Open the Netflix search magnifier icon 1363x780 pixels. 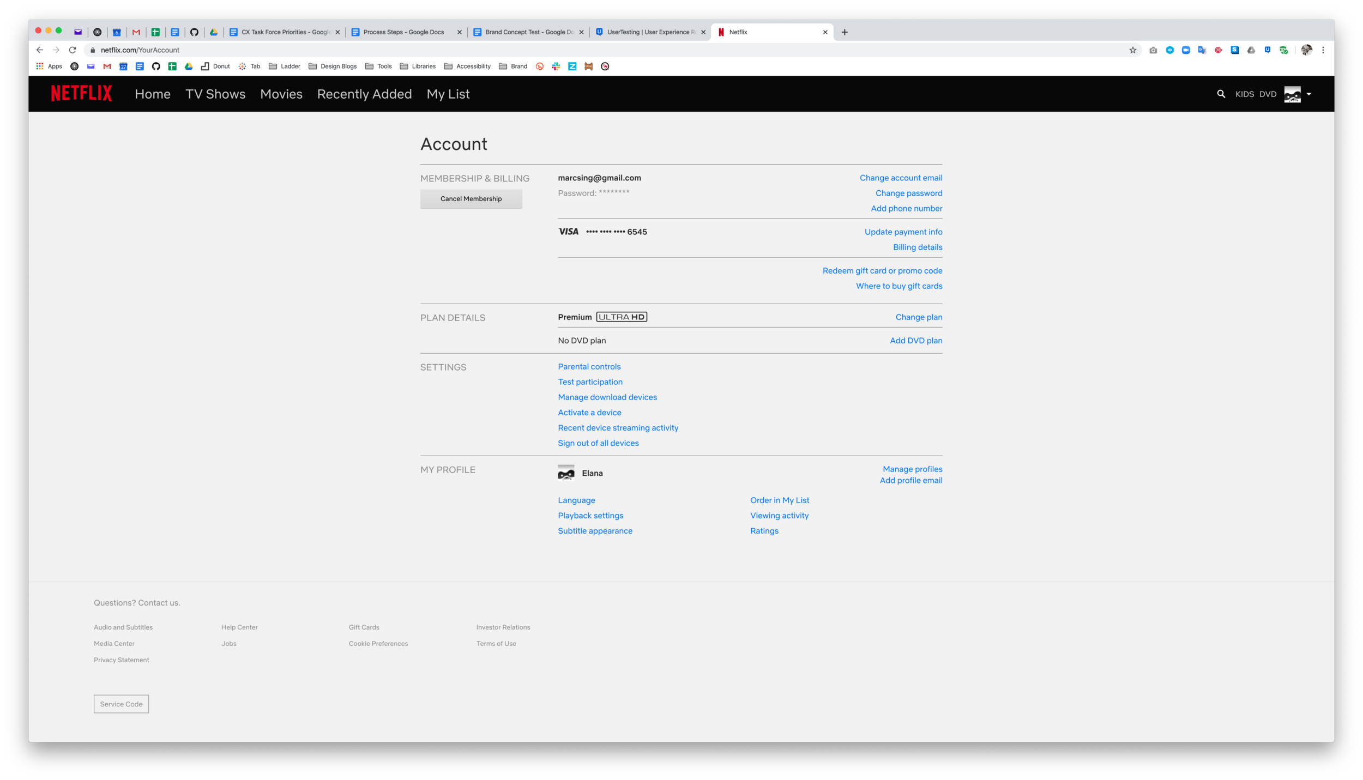pyautogui.click(x=1221, y=94)
